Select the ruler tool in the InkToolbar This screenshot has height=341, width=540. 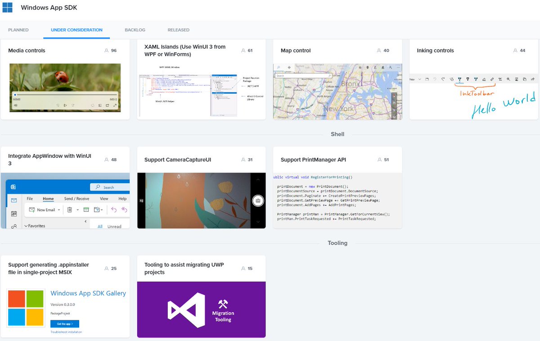point(492,79)
